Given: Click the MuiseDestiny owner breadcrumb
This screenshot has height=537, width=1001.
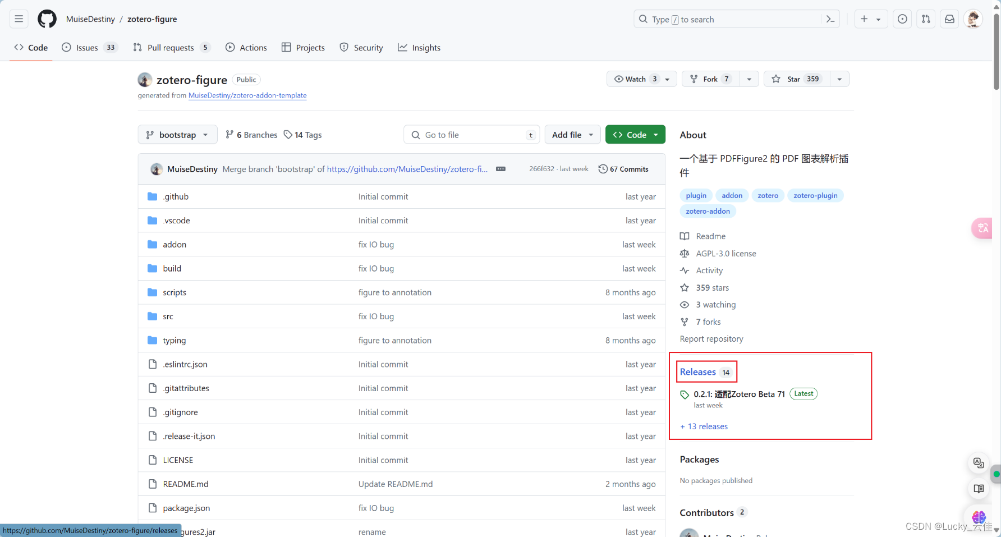Looking at the screenshot, I should click(90, 19).
